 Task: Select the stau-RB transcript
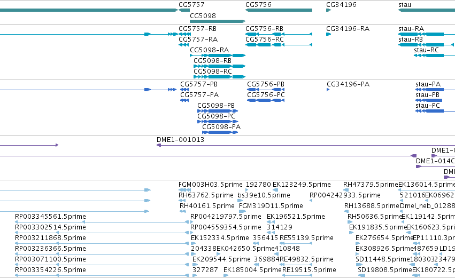pos(411,39)
